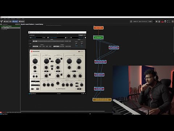Screen dimensions: 174x131
Task: Click the globe icon in top toolbar
Action: coord(165,21)
